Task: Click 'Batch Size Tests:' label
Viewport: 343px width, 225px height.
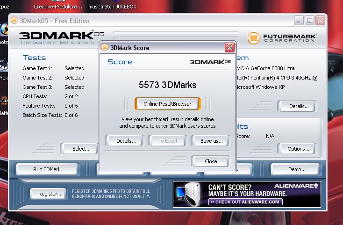Action: click(42, 115)
